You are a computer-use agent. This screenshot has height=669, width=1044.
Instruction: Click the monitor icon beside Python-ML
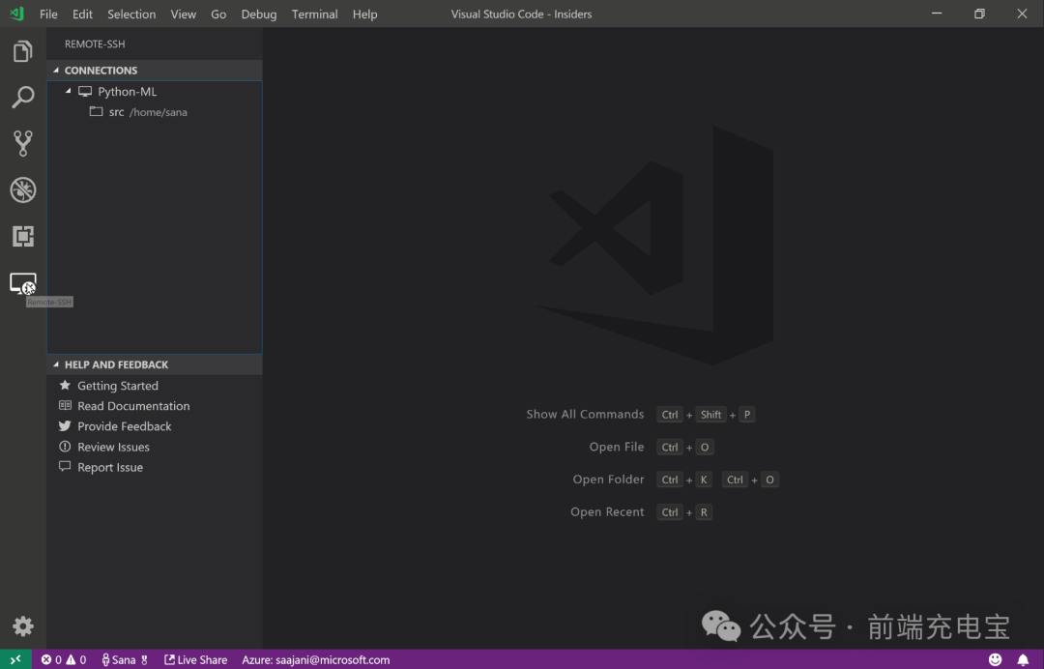coord(84,91)
